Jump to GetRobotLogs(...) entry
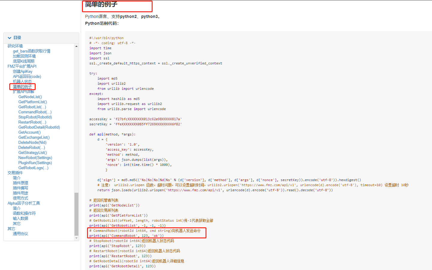The image size is (432, 270). [34, 168]
